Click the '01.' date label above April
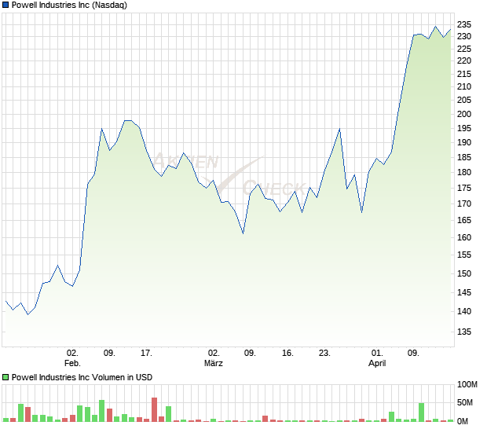Viewport: 487px width, 429px height. (x=377, y=353)
